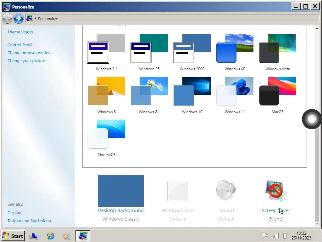
Task: Expand the address bar breadcrumb arrow
Action: coord(36,19)
